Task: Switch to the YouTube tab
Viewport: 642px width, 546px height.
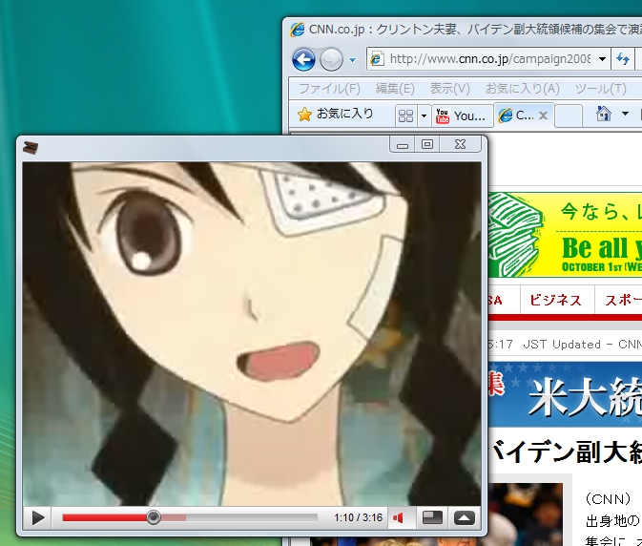Action: [x=462, y=115]
